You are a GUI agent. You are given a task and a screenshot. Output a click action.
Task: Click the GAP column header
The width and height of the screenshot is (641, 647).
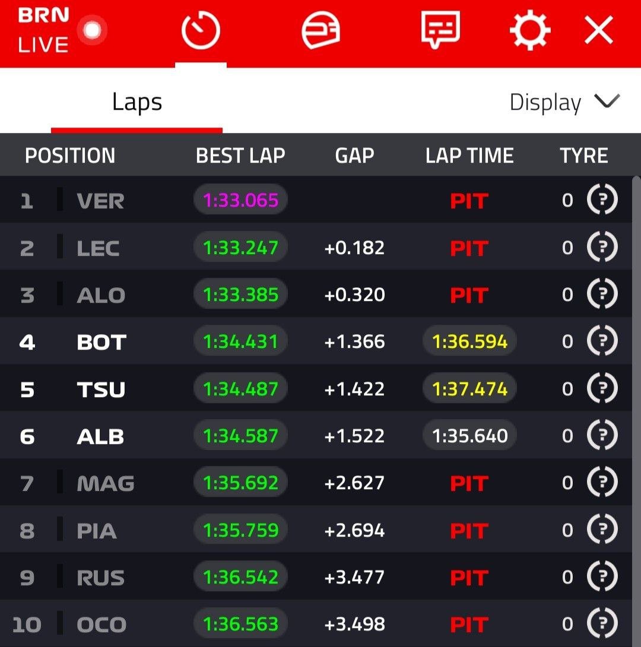354,156
